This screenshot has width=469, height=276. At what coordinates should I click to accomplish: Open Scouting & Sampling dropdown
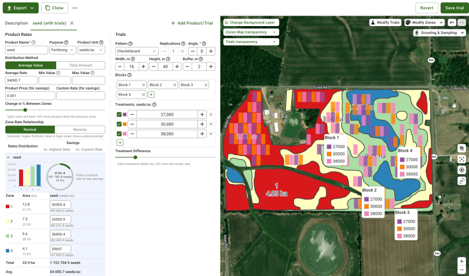click(x=439, y=32)
